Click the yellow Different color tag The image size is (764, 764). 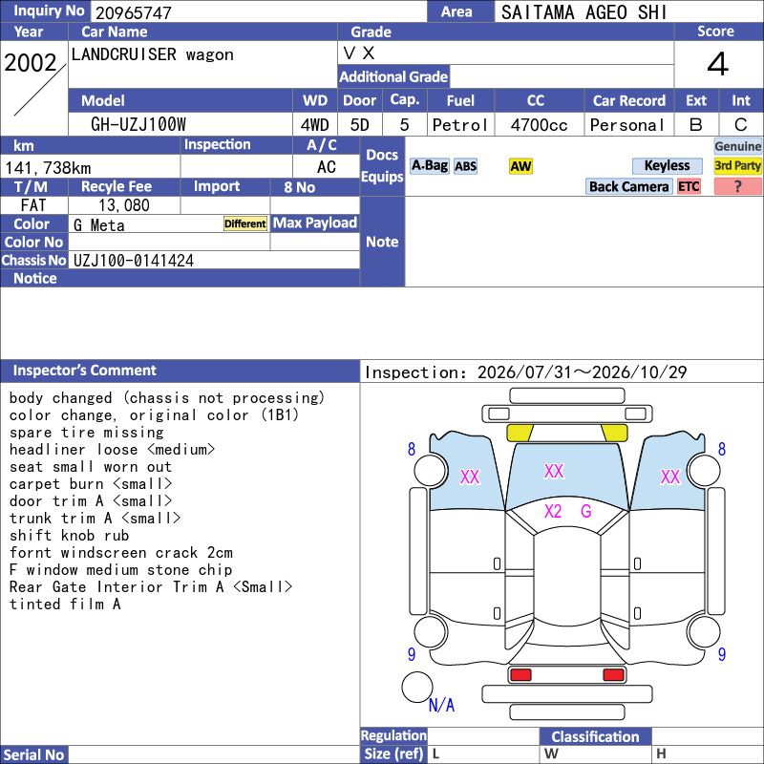(245, 223)
